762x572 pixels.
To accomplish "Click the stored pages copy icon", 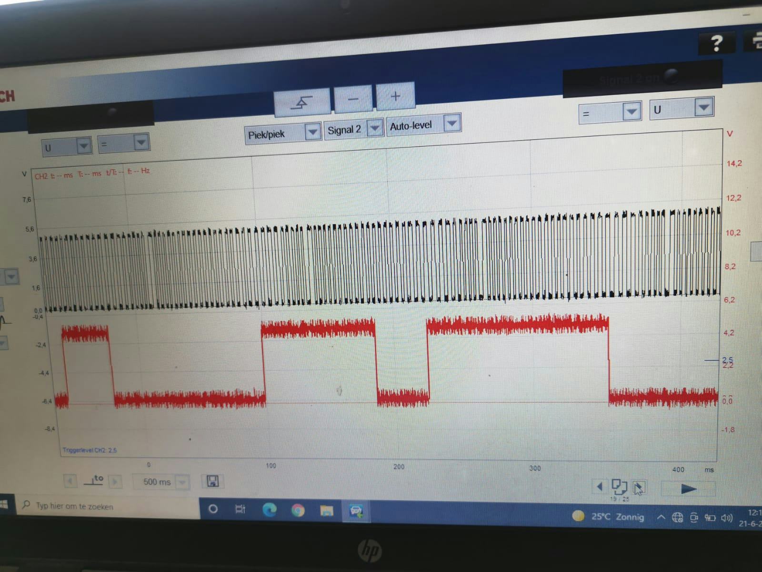I will (x=619, y=486).
